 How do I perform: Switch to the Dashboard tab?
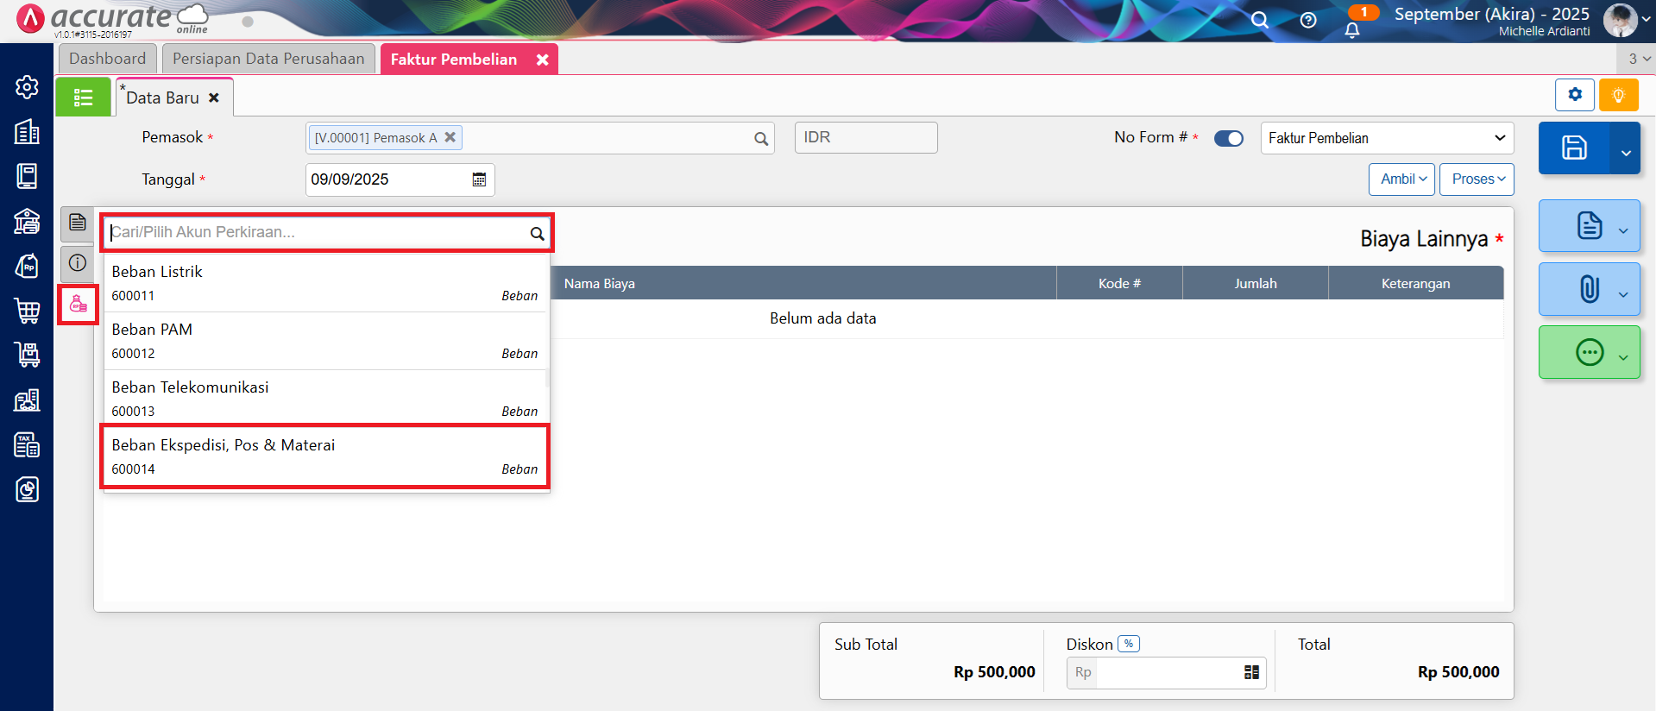tap(108, 59)
